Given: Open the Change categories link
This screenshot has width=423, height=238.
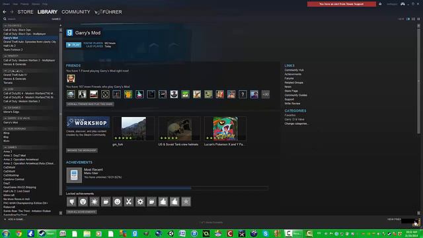Looking at the screenshot, I should (297, 124).
